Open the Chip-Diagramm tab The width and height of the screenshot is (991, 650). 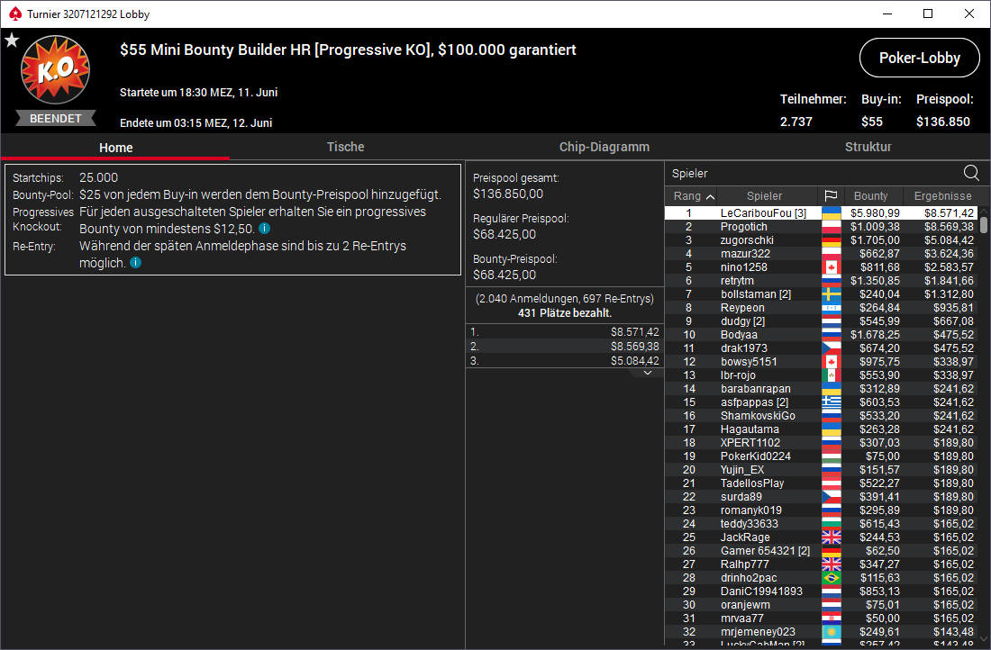point(605,147)
